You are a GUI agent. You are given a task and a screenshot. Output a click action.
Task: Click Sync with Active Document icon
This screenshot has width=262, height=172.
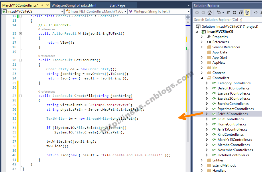[x=228, y=13]
